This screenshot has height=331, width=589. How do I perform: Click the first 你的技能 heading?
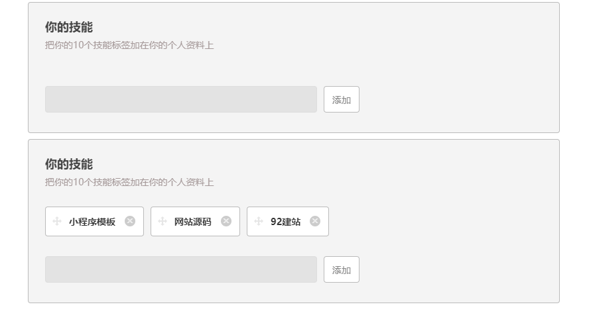(69, 27)
